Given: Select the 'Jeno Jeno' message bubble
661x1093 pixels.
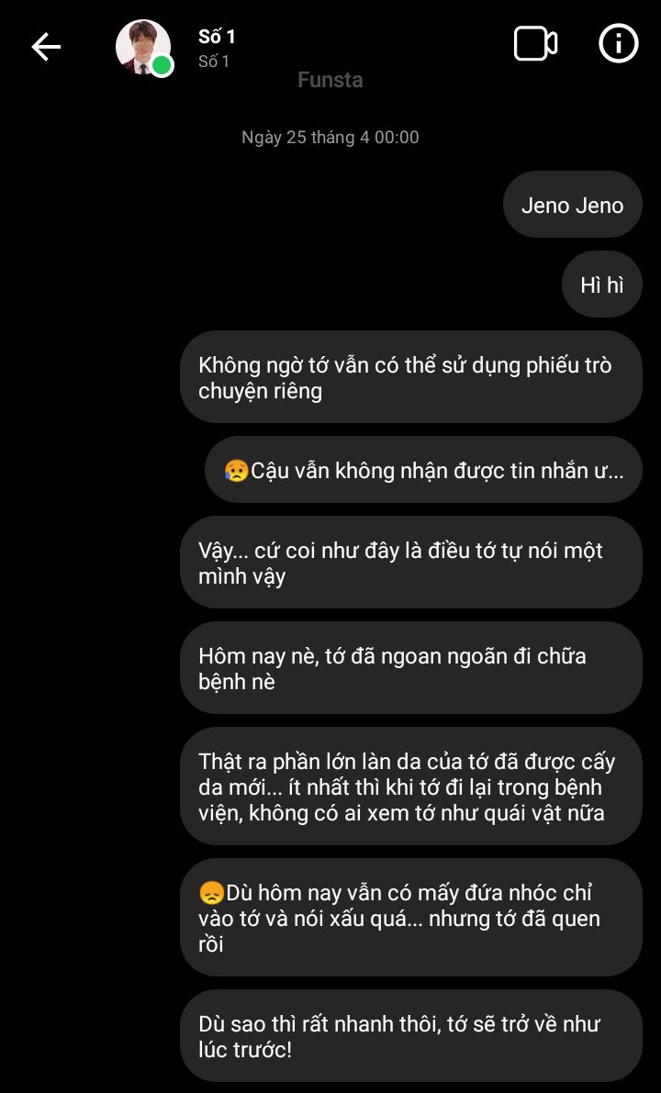Looking at the screenshot, I should [573, 205].
